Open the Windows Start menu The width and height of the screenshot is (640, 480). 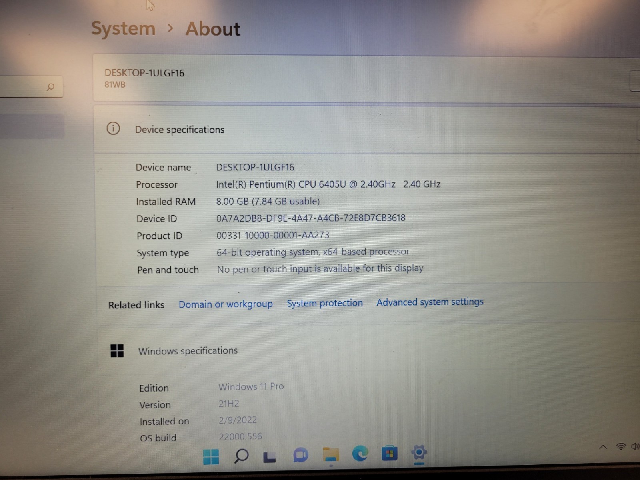[x=211, y=456]
